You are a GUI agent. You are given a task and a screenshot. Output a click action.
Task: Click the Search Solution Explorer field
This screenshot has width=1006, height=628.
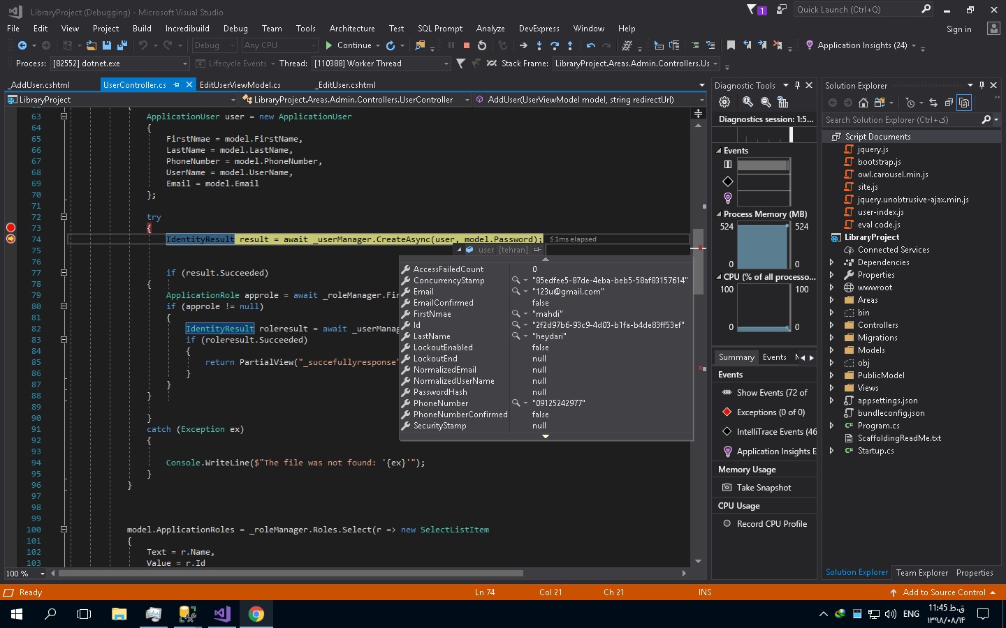[901, 120]
